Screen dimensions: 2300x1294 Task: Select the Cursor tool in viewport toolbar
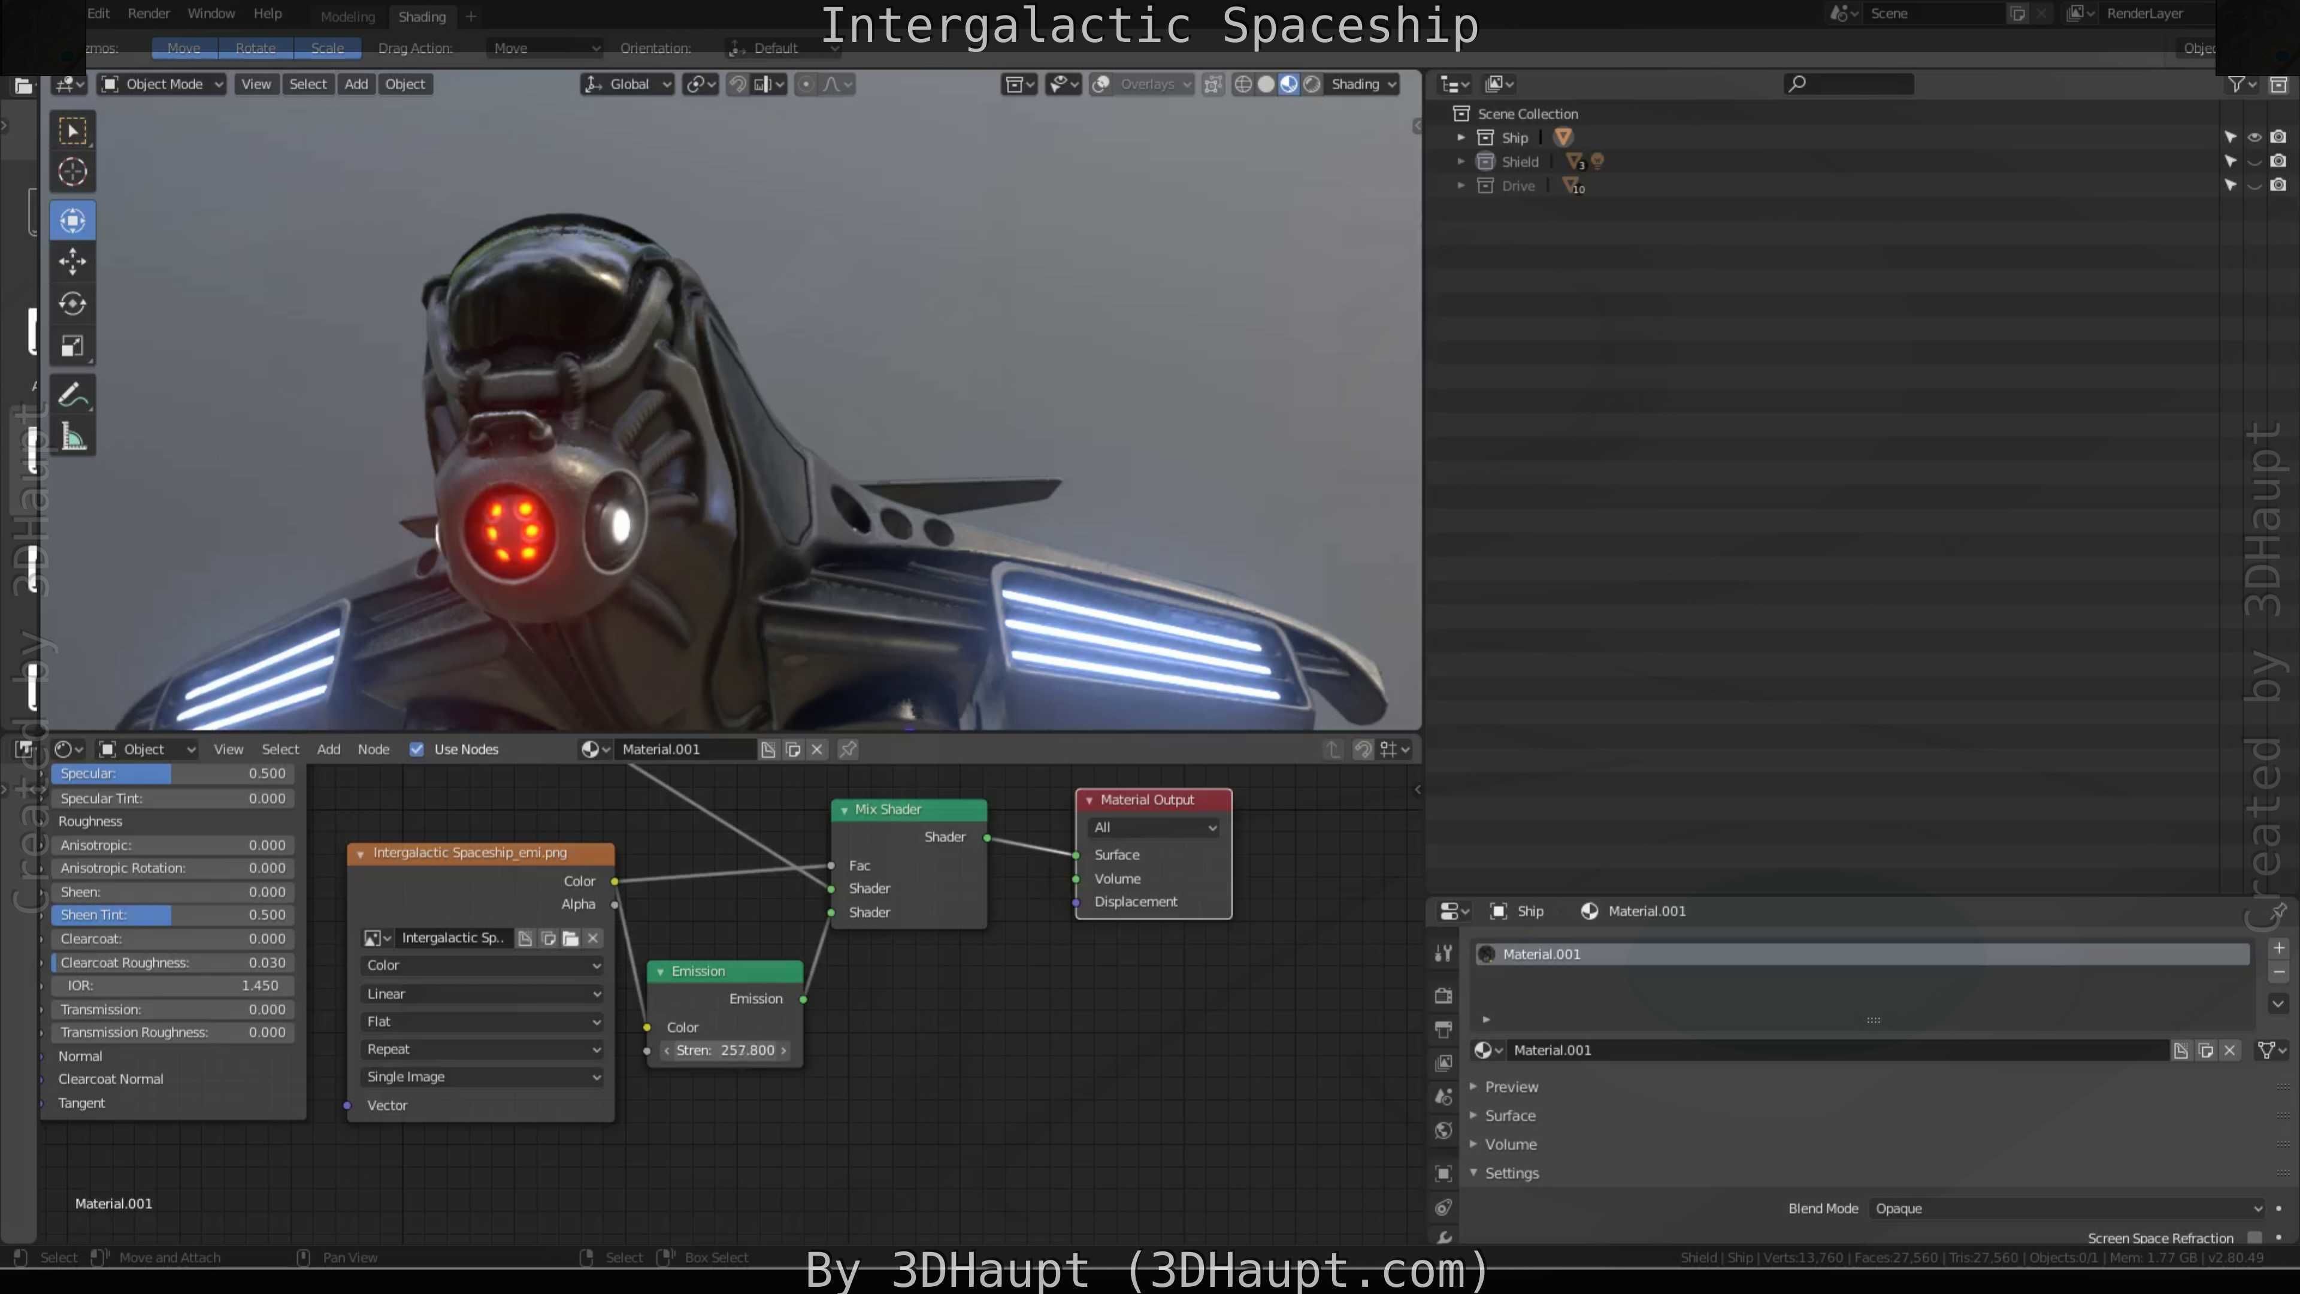72,171
